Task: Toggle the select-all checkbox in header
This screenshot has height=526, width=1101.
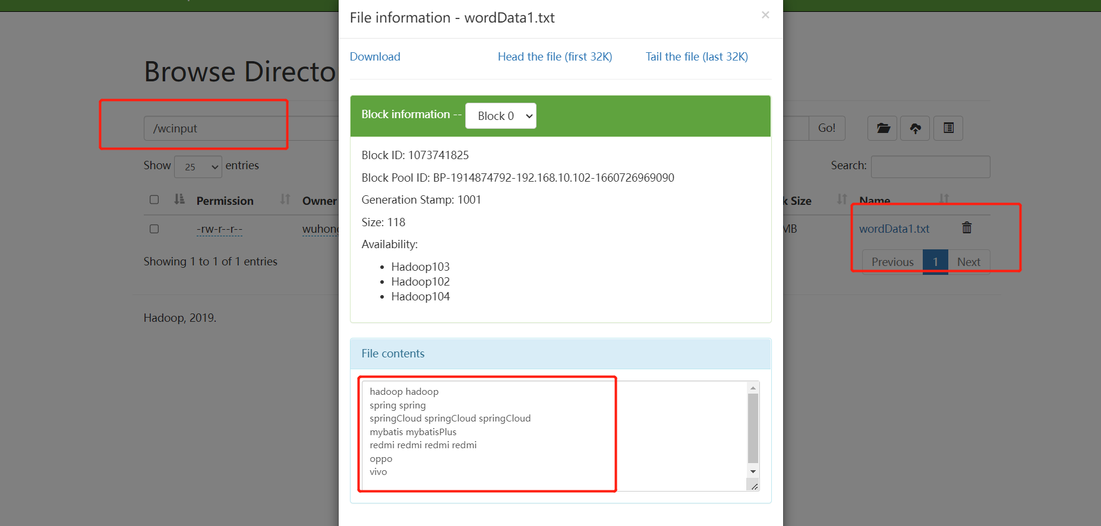Action: [x=154, y=200]
